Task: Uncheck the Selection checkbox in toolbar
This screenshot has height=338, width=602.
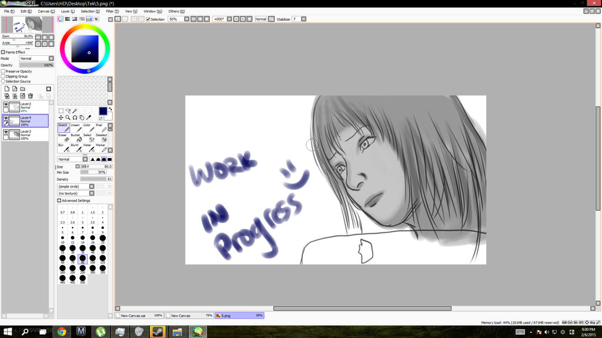Action: 148,19
